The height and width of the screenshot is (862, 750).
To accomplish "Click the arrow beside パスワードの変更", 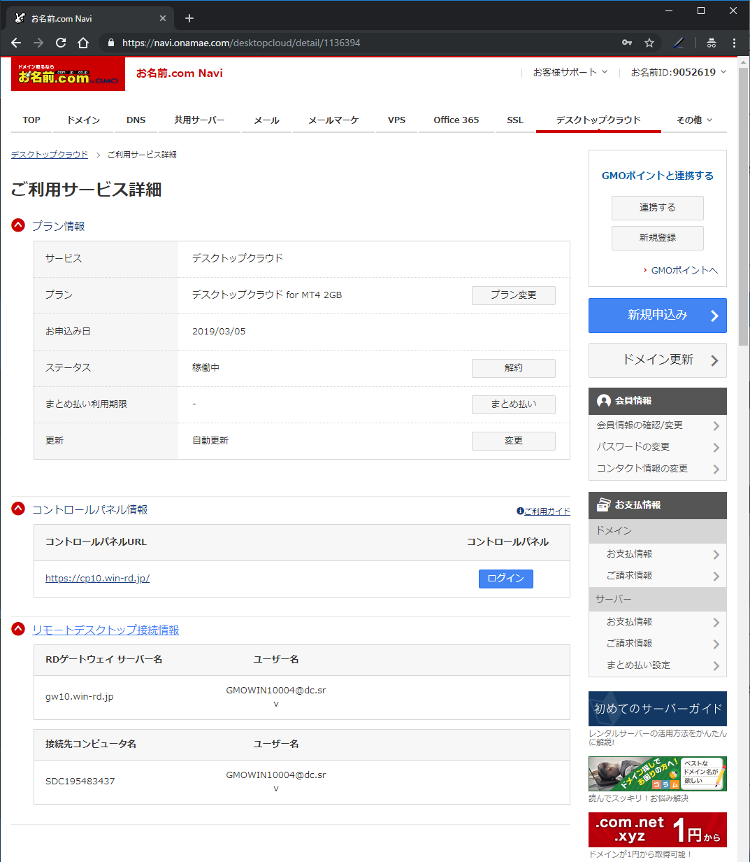I will pyautogui.click(x=716, y=448).
